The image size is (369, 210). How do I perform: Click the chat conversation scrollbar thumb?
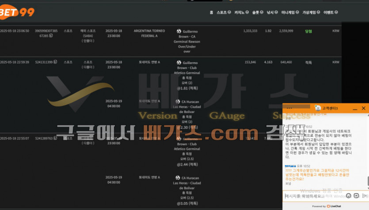pos(368,181)
